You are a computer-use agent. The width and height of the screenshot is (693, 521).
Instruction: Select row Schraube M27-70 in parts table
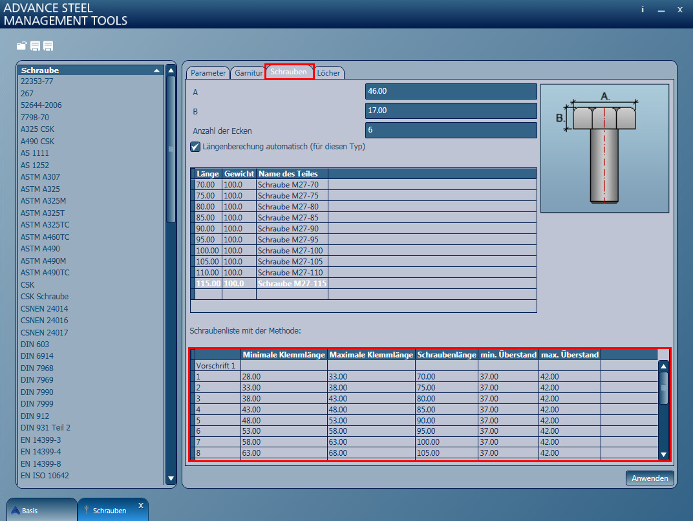365,185
